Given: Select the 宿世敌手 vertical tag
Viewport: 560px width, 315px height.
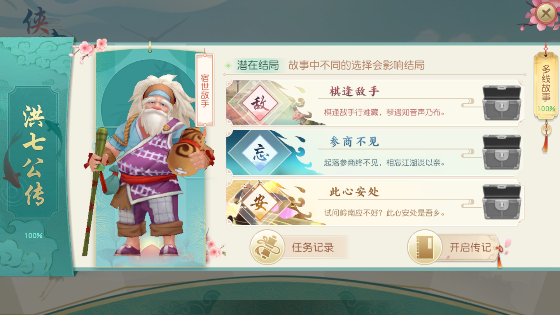Looking at the screenshot, I should [x=205, y=90].
